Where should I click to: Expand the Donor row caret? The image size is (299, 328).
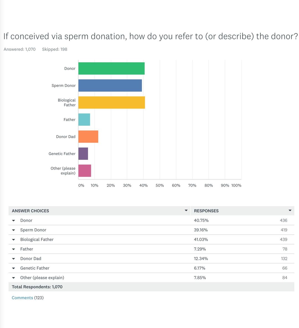[x=13, y=221]
